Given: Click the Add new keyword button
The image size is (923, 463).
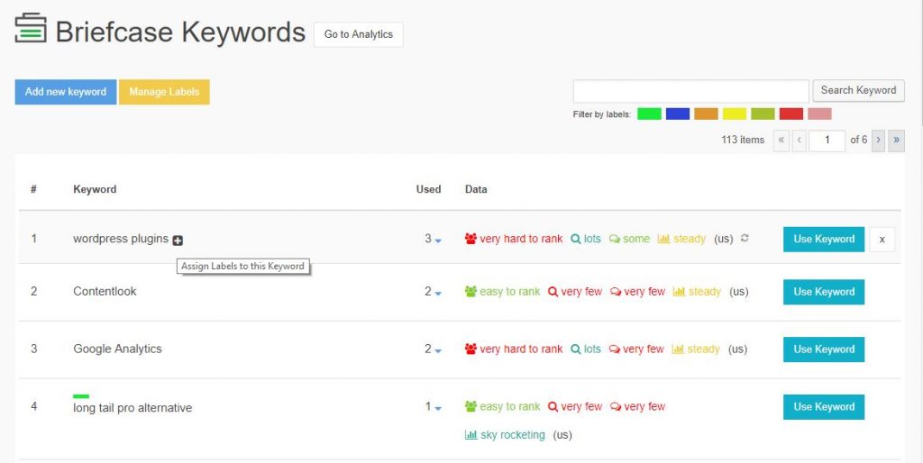Looking at the screenshot, I should [x=65, y=92].
